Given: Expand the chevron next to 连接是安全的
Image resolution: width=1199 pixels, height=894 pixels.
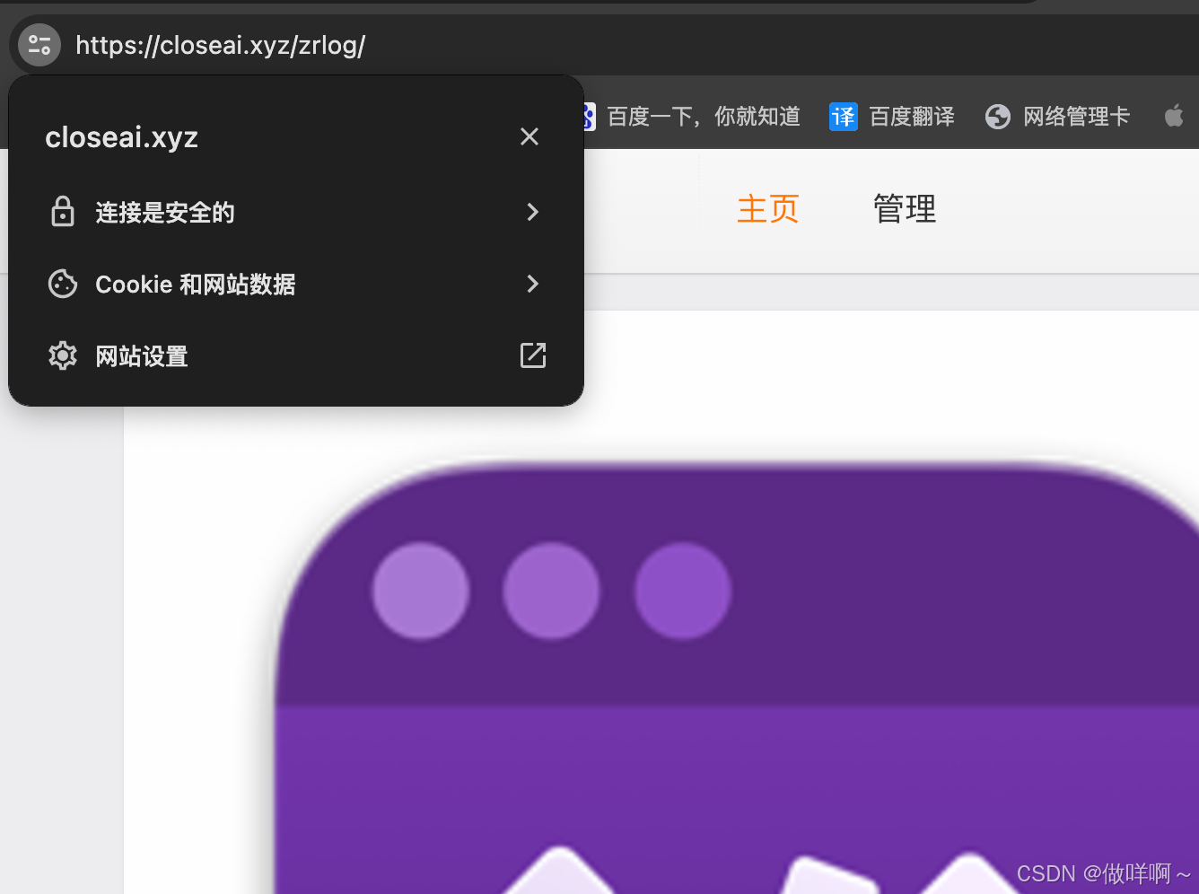Looking at the screenshot, I should coord(533,212).
